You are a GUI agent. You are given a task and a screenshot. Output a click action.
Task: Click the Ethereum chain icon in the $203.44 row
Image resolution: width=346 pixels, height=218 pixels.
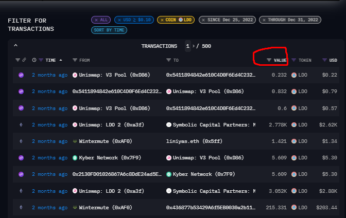pos(21,207)
